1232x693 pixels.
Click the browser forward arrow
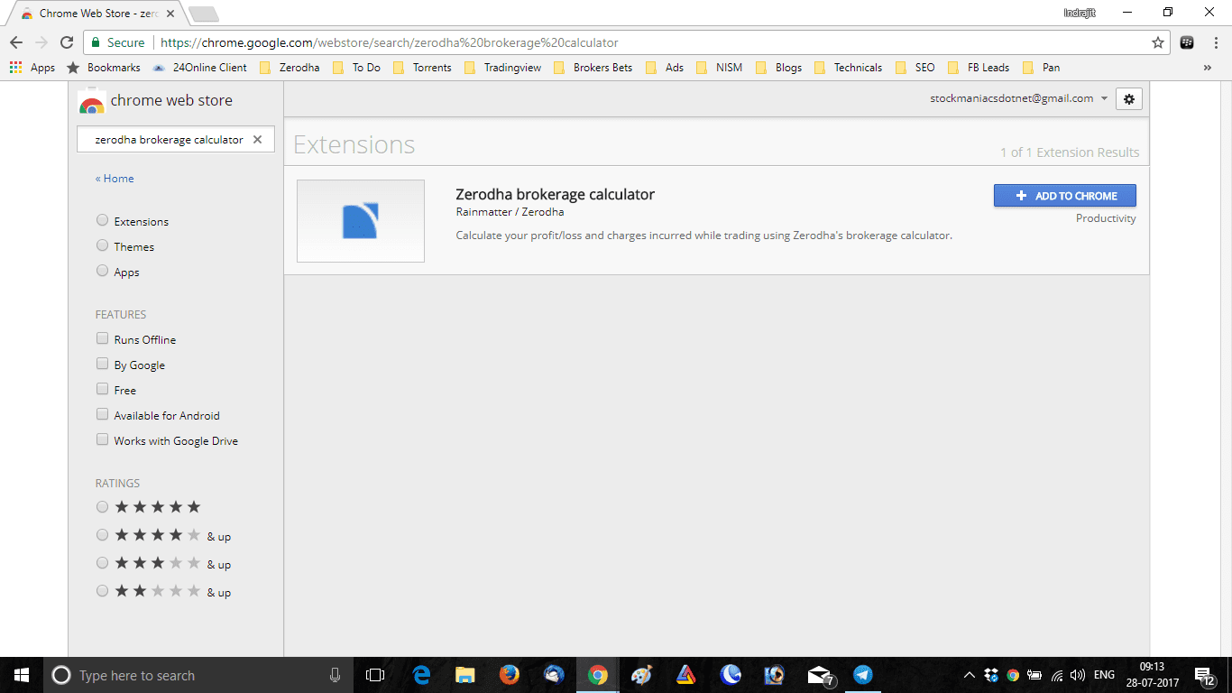tap(41, 42)
